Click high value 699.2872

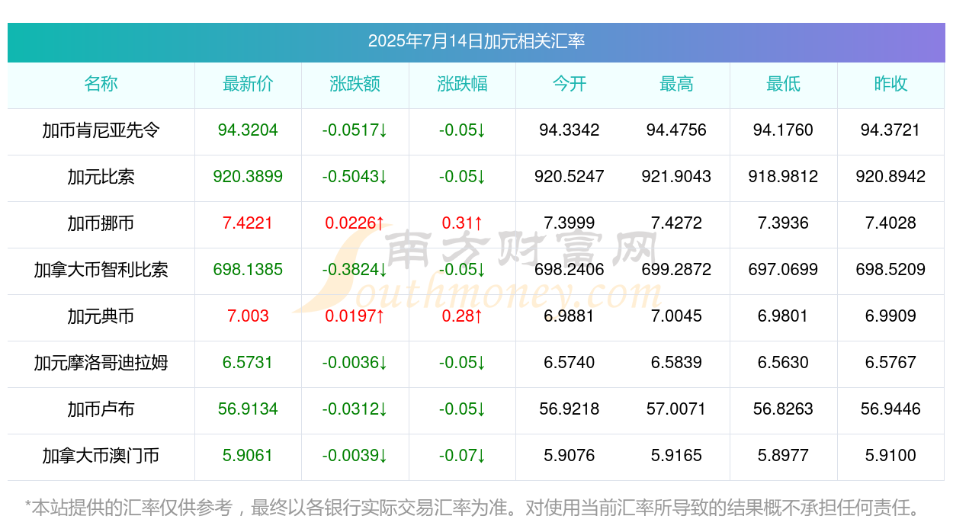point(676,270)
